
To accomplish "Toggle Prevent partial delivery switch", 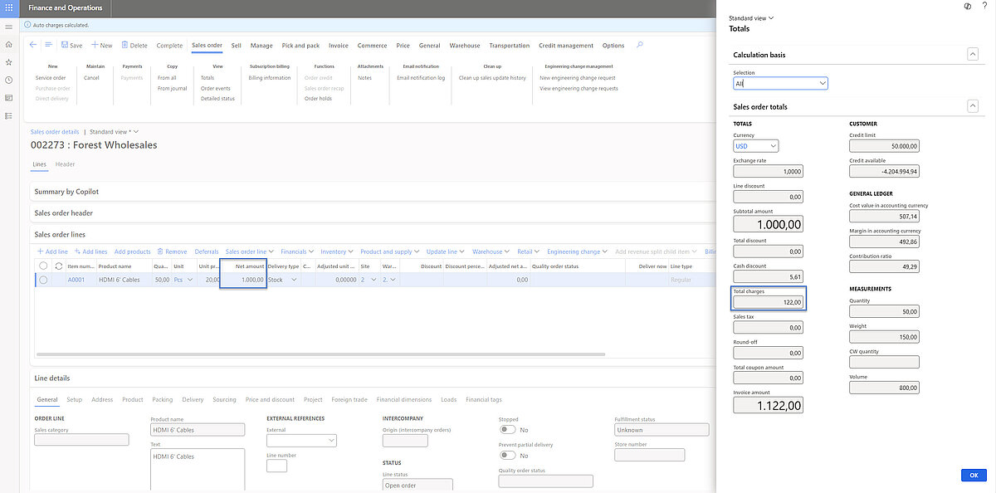I will pos(506,455).
